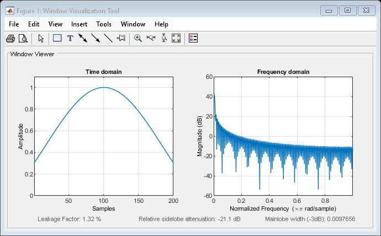This screenshot has height=236, width=381.
Task: Expand the Window menu
Action: point(133,24)
